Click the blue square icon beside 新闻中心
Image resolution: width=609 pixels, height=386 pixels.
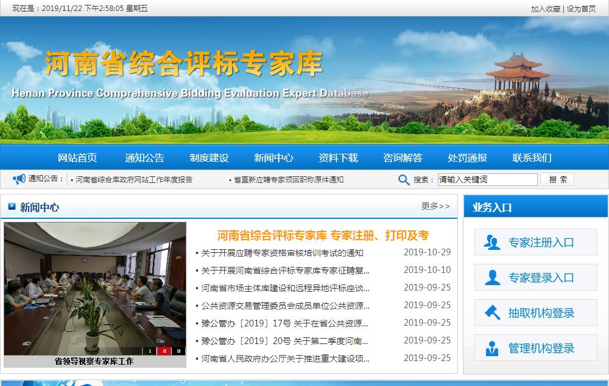(12, 207)
